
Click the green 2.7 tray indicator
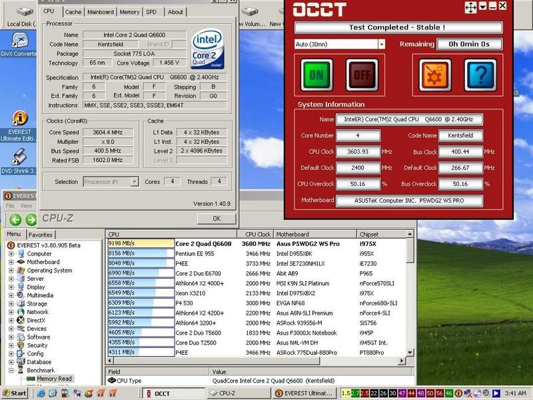pos(355,393)
